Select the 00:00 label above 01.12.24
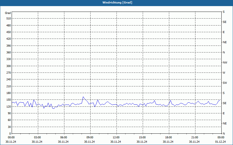 click(221, 137)
